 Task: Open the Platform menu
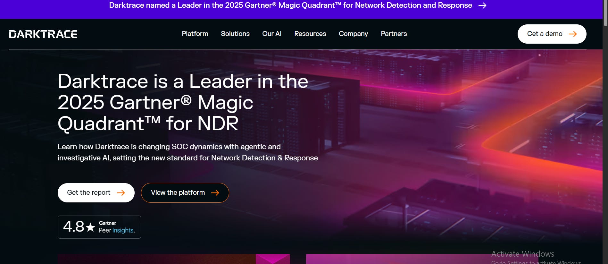coord(195,34)
